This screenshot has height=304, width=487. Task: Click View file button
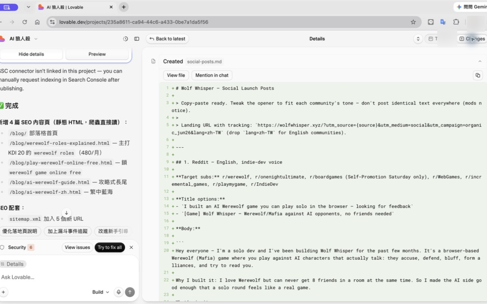[x=176, y=76]
